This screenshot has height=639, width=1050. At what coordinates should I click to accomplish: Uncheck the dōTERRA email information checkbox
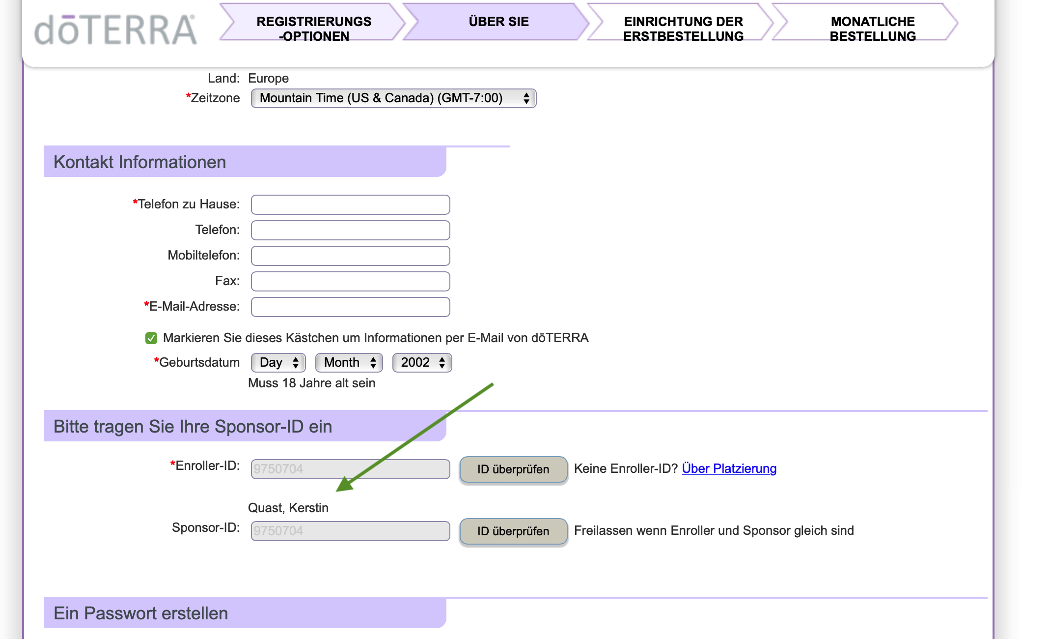[x=151, y=338]
